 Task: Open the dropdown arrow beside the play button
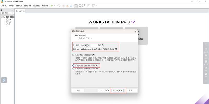click(x=54, y=6)
